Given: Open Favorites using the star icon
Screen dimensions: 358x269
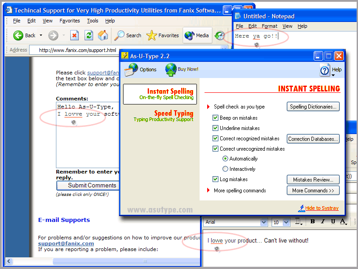Looking at the screenshot, I should click(152, 35).
